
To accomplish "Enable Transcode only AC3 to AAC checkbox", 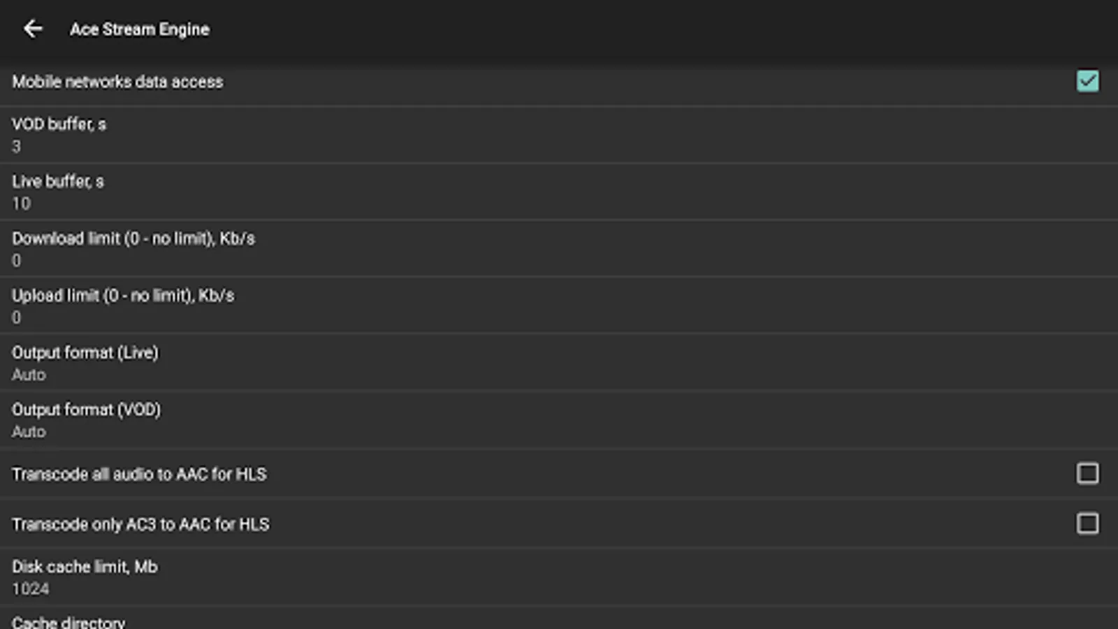I will click(x=1087, y=523).
